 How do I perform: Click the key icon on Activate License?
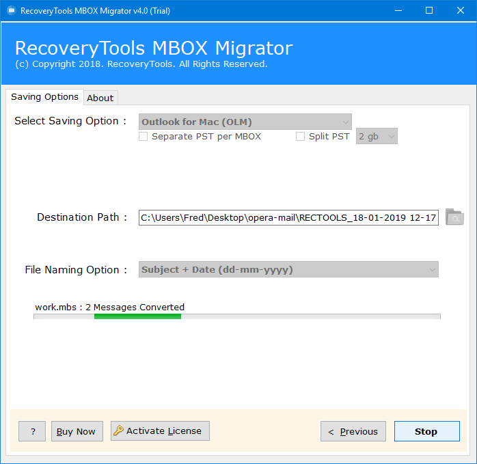[118, 431]
